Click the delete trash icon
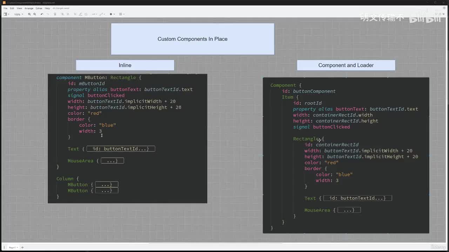 pos(55,14)
